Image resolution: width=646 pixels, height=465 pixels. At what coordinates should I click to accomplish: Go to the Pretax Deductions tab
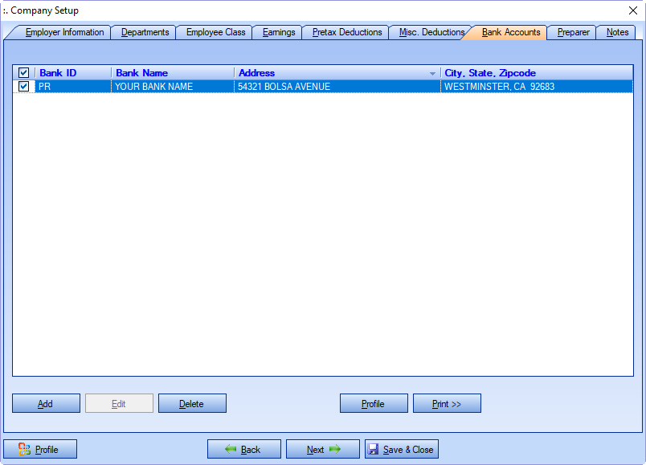pos(347,33)
